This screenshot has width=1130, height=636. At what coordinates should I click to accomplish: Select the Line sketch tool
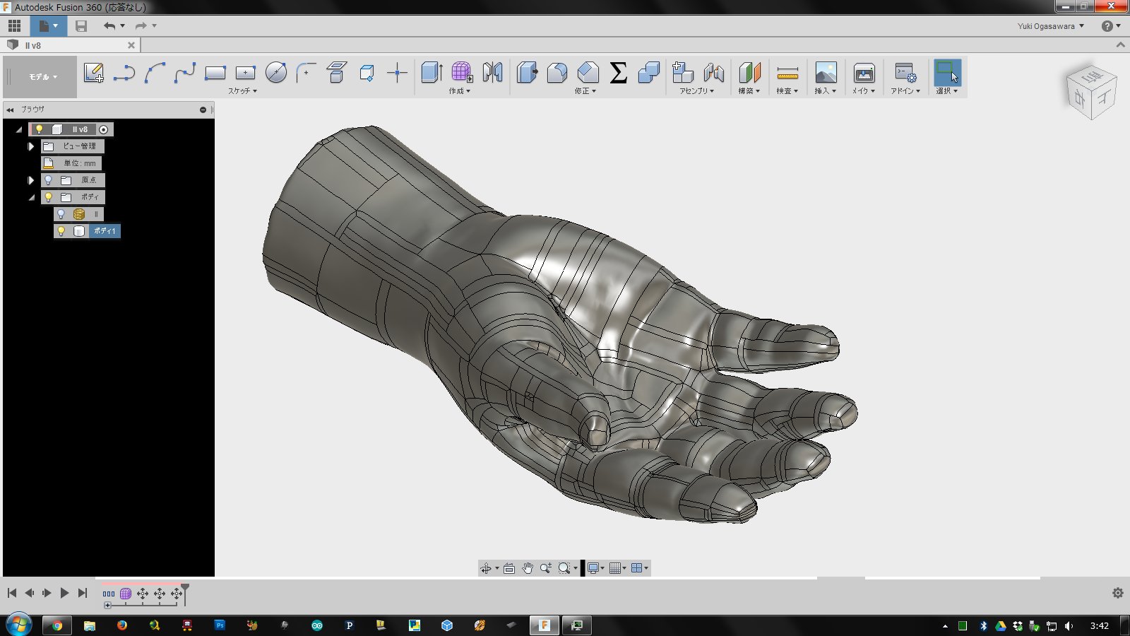(124, 72)
